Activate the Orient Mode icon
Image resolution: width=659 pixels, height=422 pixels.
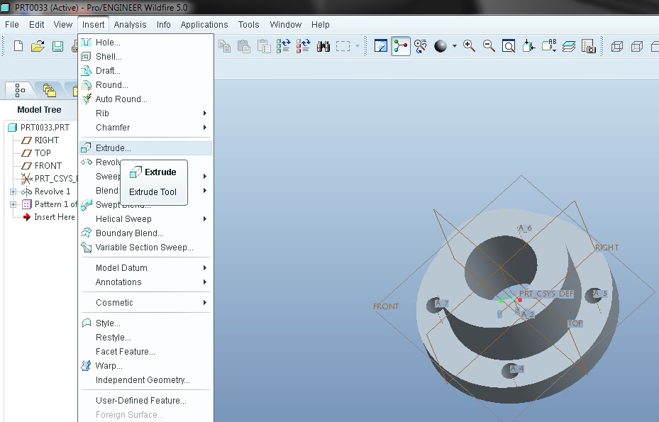click(x=420, y=46)
